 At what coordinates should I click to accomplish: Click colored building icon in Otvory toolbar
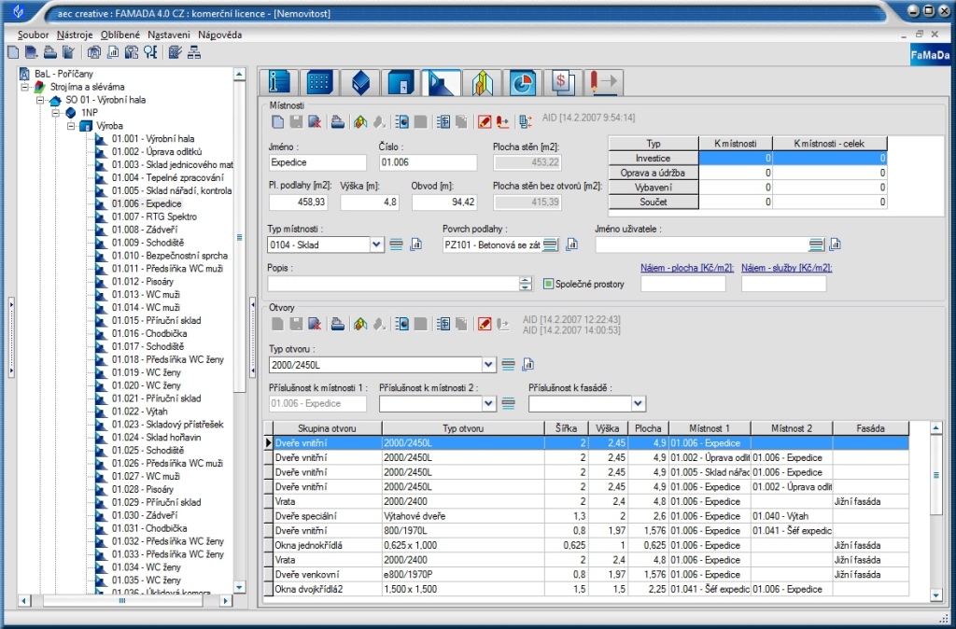tap(360, 324)
